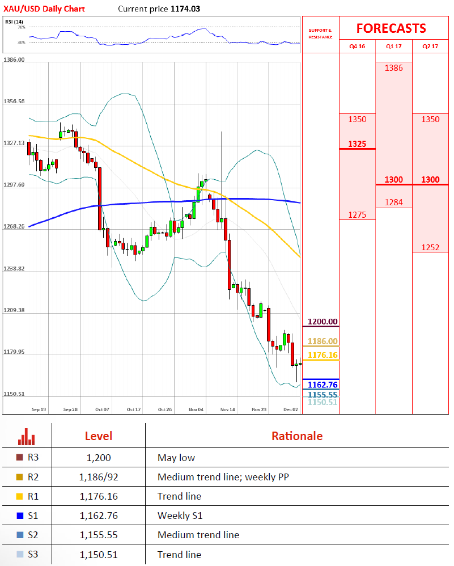Click the 1162.76 support level marker
Viewport: 454px width, 566px height.
[x=323, y=385]
